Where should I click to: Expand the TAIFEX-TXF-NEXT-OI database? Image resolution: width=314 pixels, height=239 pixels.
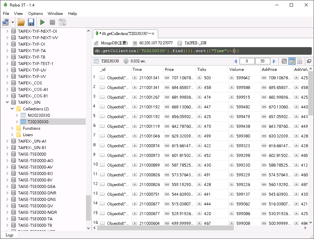(x=7, y=31)
